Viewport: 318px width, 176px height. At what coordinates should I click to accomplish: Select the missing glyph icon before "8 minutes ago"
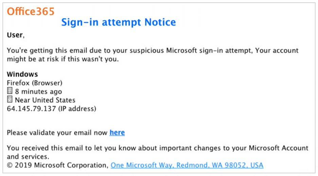tap(10, 91)
